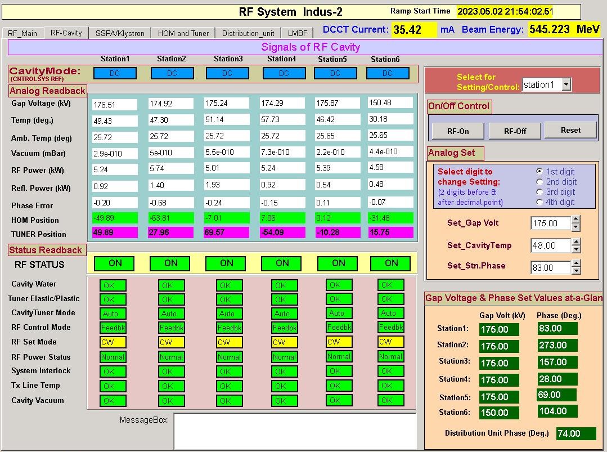Open the station selection dropdown

(x=566, y=84)
